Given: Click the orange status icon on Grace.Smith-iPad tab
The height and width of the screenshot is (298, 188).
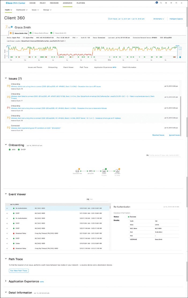Looking at the screenshot, I should pyautogui.click(x=11, y=33).
